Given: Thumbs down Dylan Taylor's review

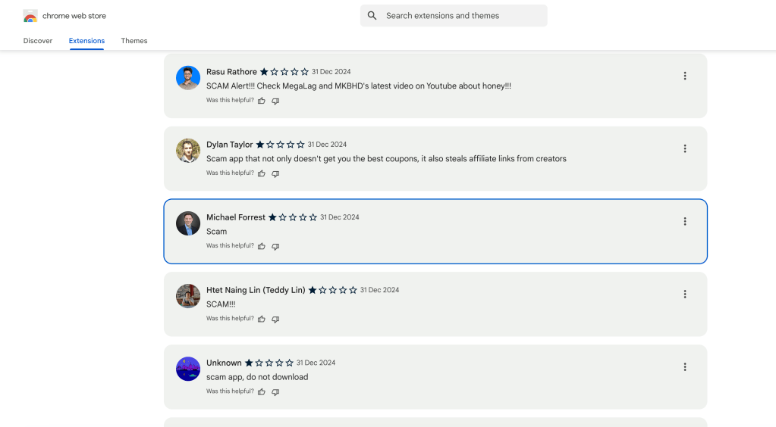Looking at the screenshot, I should click(x=275, y=173).
